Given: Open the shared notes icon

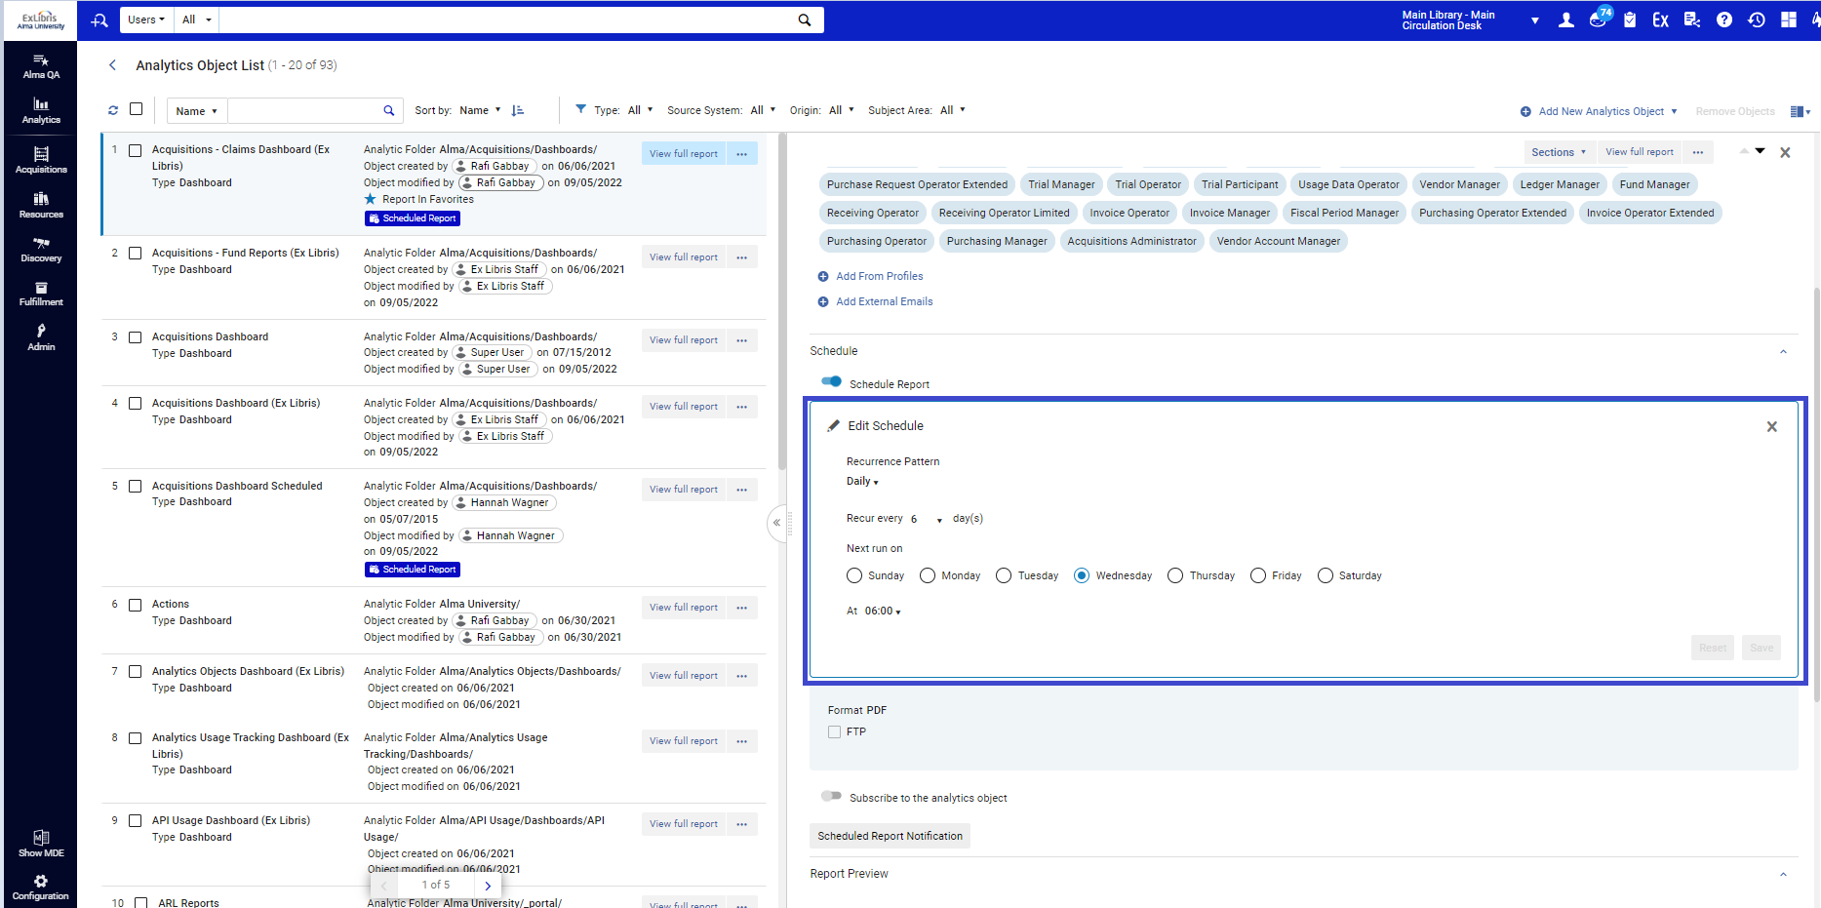Looking at the screenshot, I should [x=1692, y=20].
